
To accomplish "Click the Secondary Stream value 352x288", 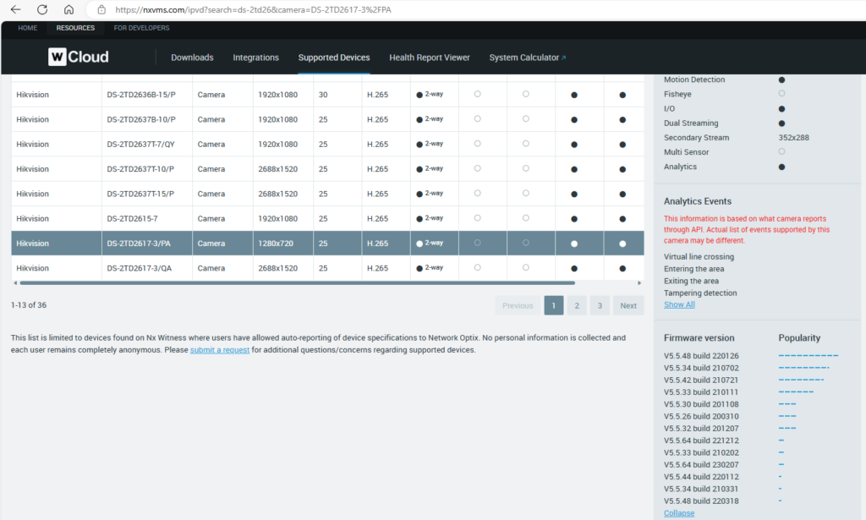I will (793, 138).
